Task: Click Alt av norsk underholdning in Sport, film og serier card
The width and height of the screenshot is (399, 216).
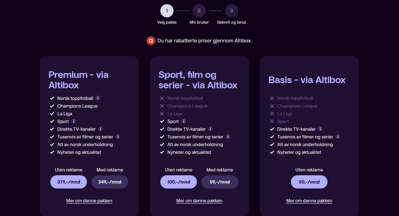Action: click(x=195, y=144)
